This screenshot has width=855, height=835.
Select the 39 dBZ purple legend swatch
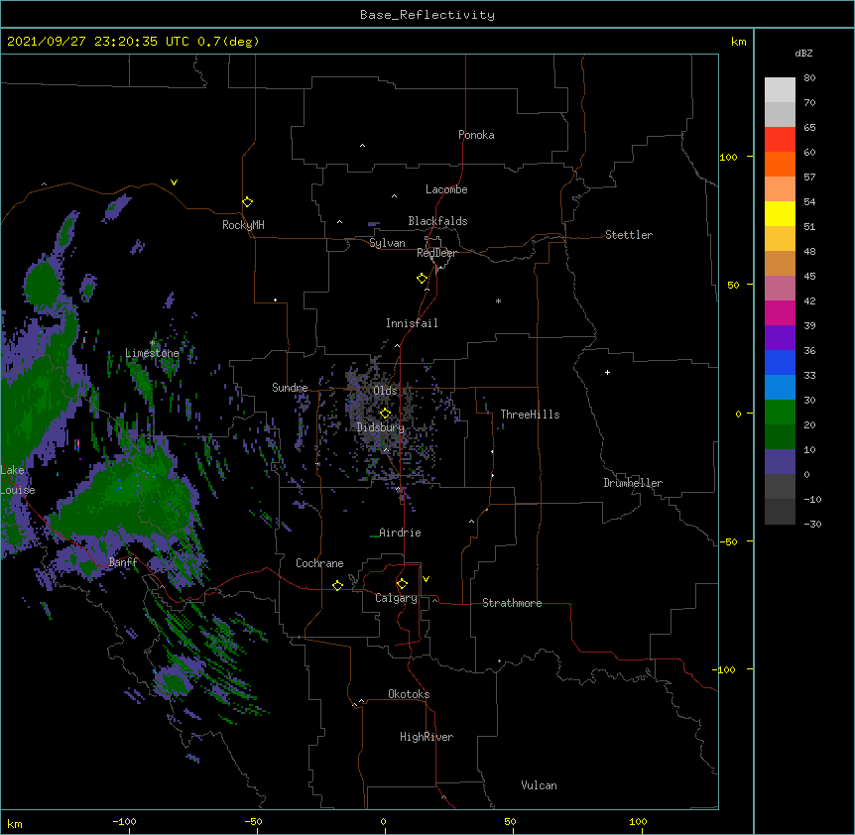click(x=780, y=337)
